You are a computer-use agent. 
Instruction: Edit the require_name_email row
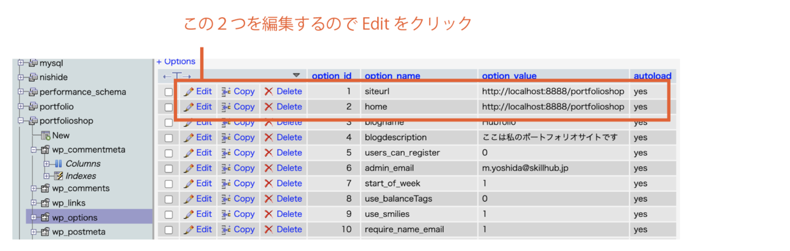(197, 229)
